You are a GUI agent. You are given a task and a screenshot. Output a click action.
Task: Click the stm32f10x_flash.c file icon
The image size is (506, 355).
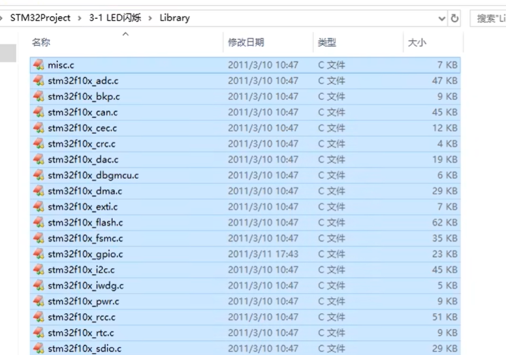tap(39, 223)
